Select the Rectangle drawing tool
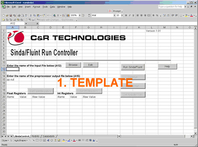 (x=37, y=140)
